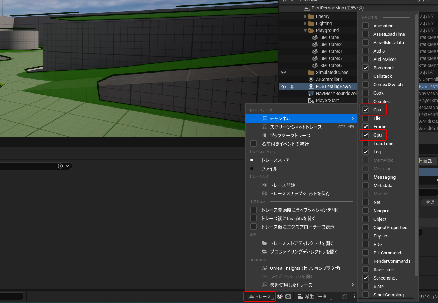Collapse the Playground folder in the outliner
The height and width of the screenshot is (303, 438).
[305, 30]
